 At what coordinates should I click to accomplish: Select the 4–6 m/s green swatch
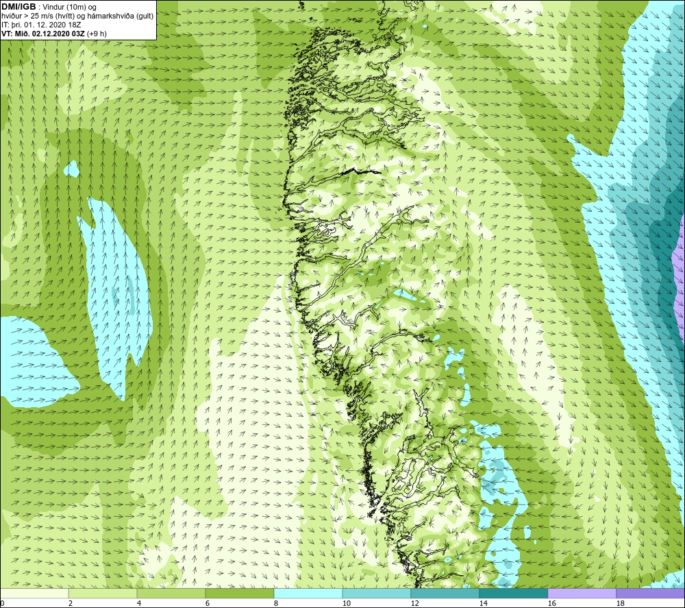tap(171, 594)
